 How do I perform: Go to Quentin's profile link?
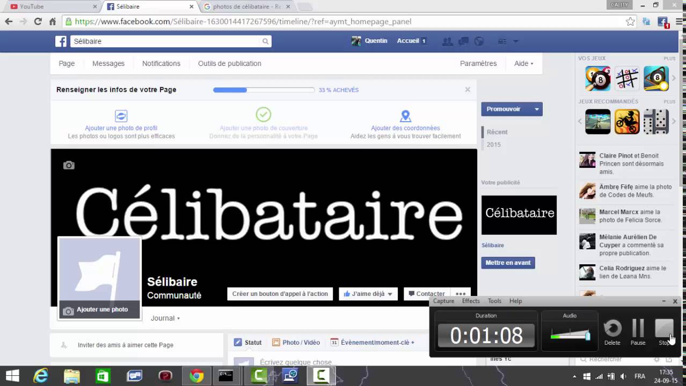369,41
